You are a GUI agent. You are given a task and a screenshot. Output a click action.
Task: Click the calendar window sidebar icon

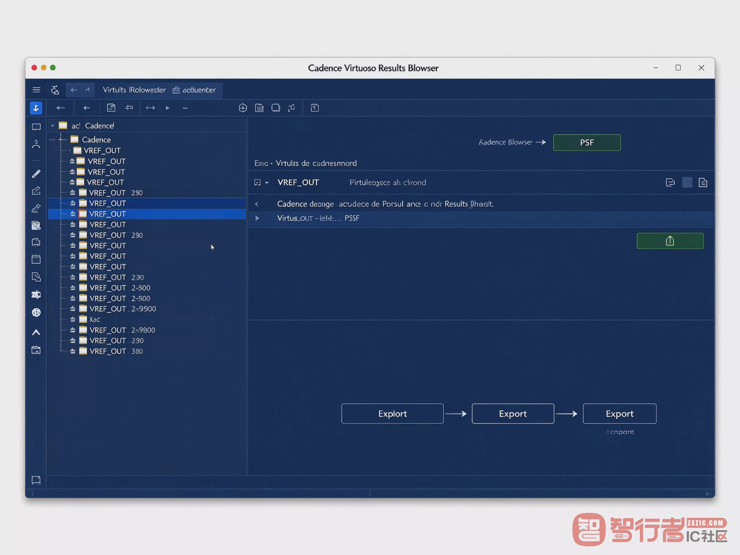click(36, 259)
